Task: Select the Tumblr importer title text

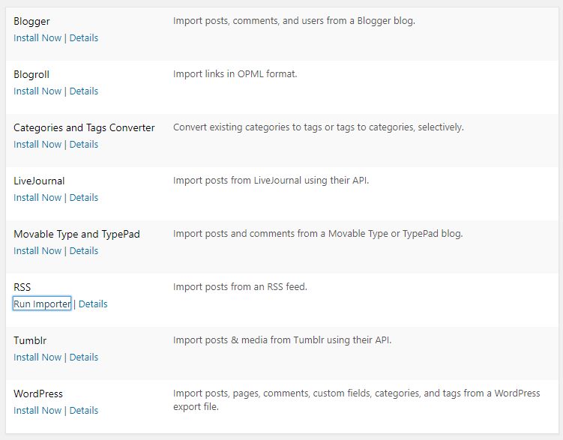Action: 30,340
